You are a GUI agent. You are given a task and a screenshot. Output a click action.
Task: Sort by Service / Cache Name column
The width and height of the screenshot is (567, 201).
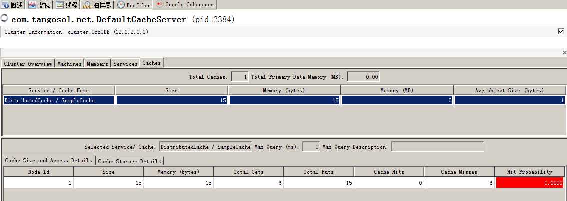coord(59,90)
